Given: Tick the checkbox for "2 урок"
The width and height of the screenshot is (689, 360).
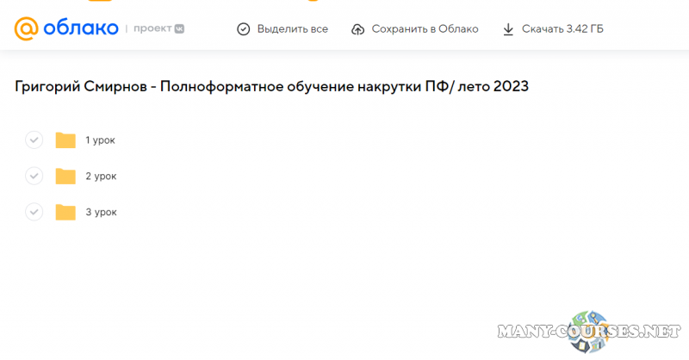Looking at the screenshot, I should (x=34, y=176).
